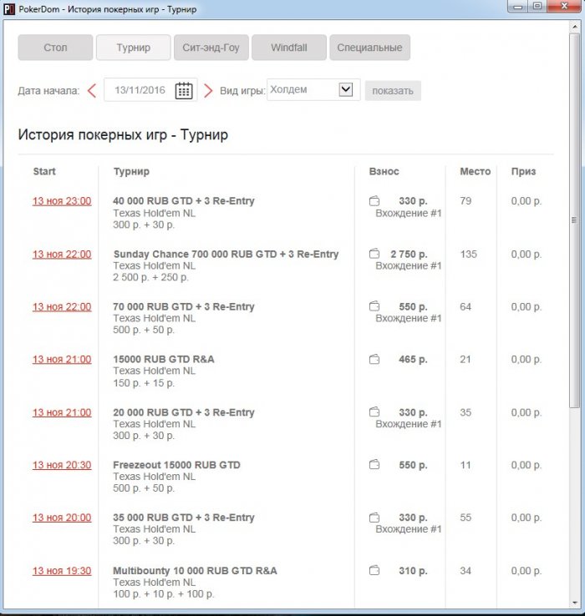Viewport: 585px width, 616px height.
Task: Click place value 11
Action: [465, 465]
